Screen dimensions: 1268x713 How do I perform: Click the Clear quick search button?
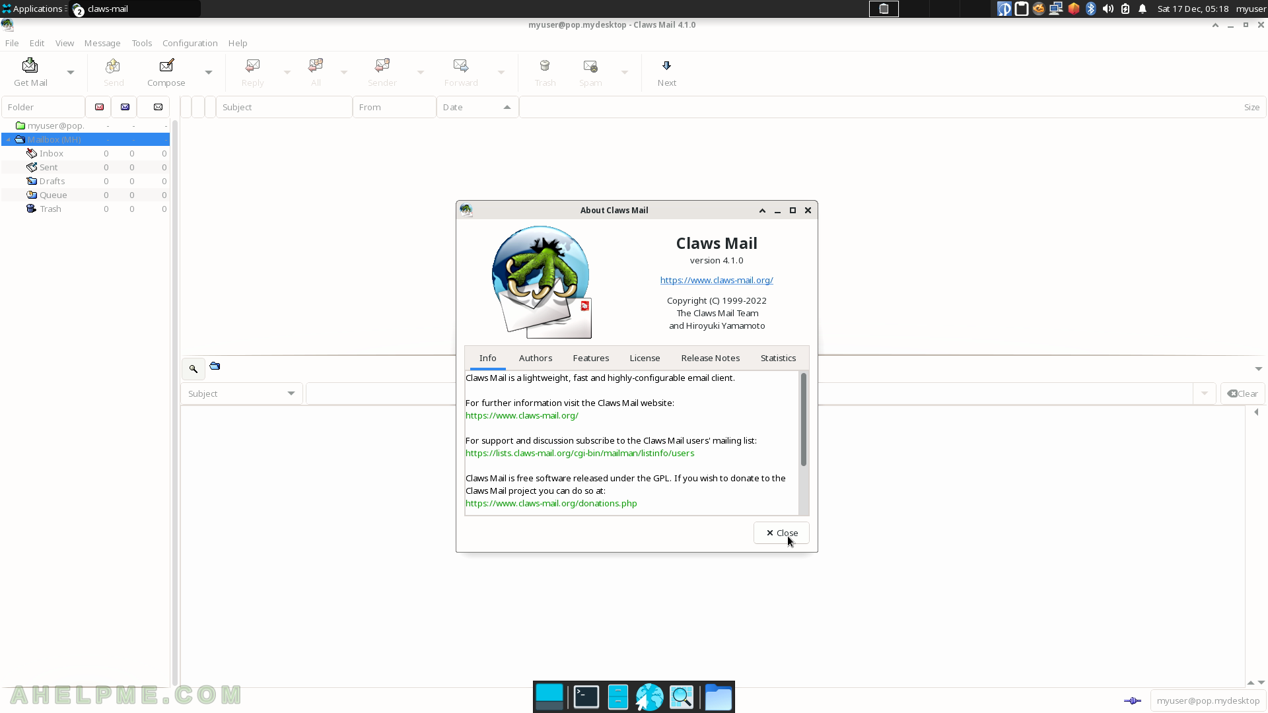[x=1243, y=393]
